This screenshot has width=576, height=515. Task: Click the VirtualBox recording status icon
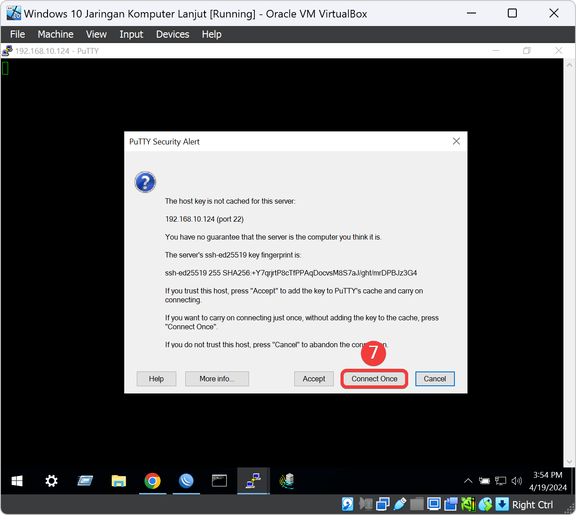tap(451, 504)
